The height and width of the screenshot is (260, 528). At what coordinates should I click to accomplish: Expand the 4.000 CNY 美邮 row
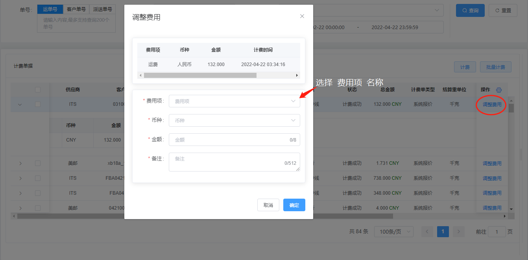point(20,208)
